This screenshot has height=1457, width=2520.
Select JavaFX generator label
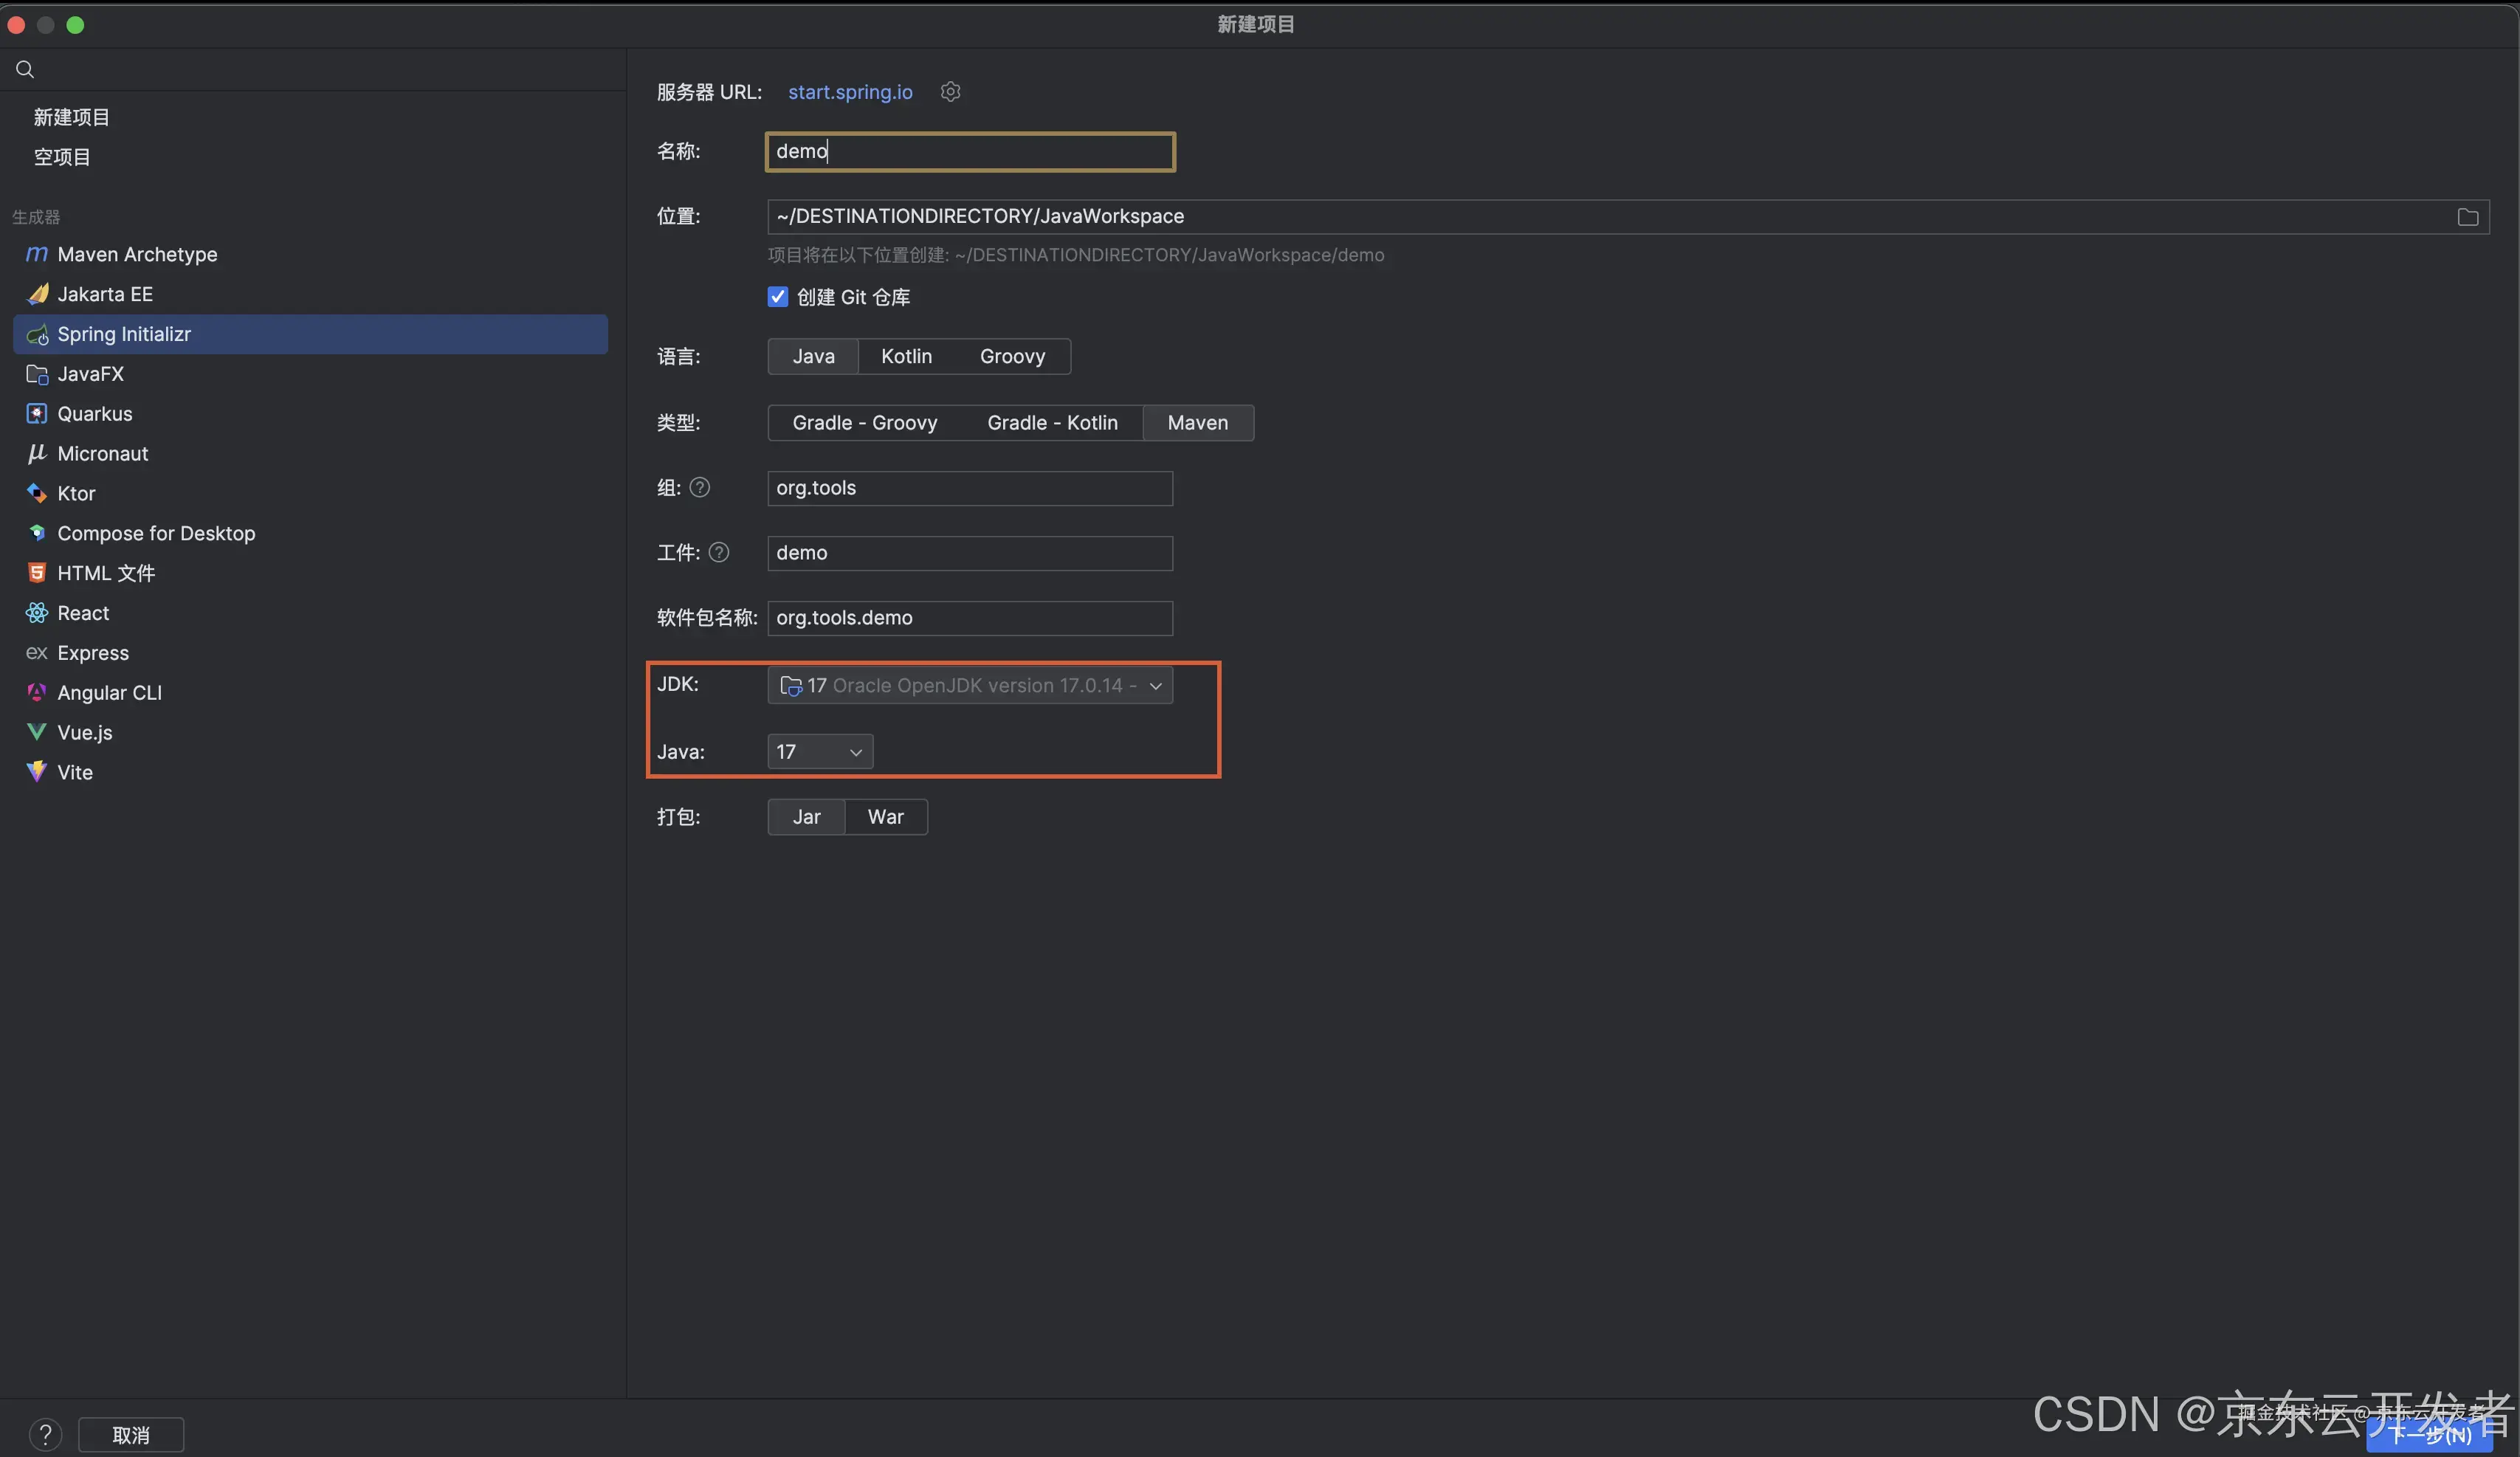pos(91,374)
